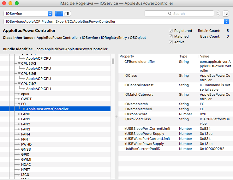The image size is (233, 180).
Task: Select the IOProviderClass property row
Action: pyautogui.click(x=176, y=121)
